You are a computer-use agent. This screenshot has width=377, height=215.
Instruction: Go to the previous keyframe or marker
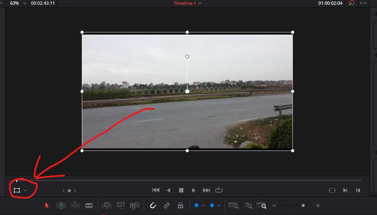[x=64, y=191]
